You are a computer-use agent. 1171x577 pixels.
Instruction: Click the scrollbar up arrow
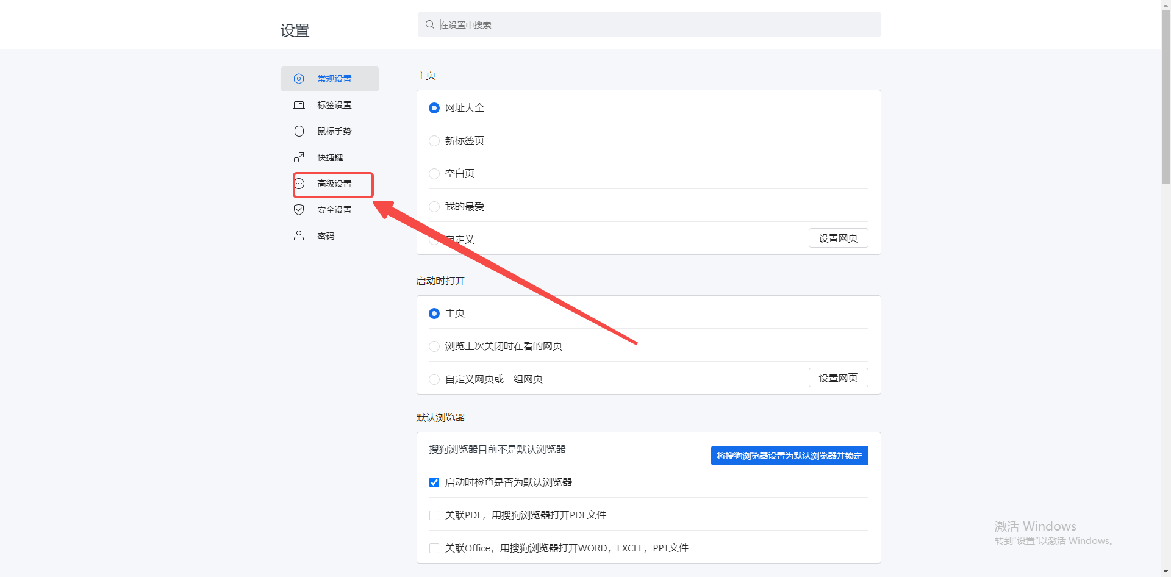click(1166, 5)
